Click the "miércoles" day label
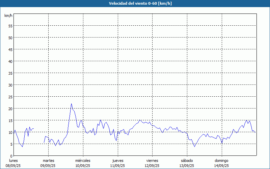The height and width of the screenshot is (169, 270). coord(83,161)
